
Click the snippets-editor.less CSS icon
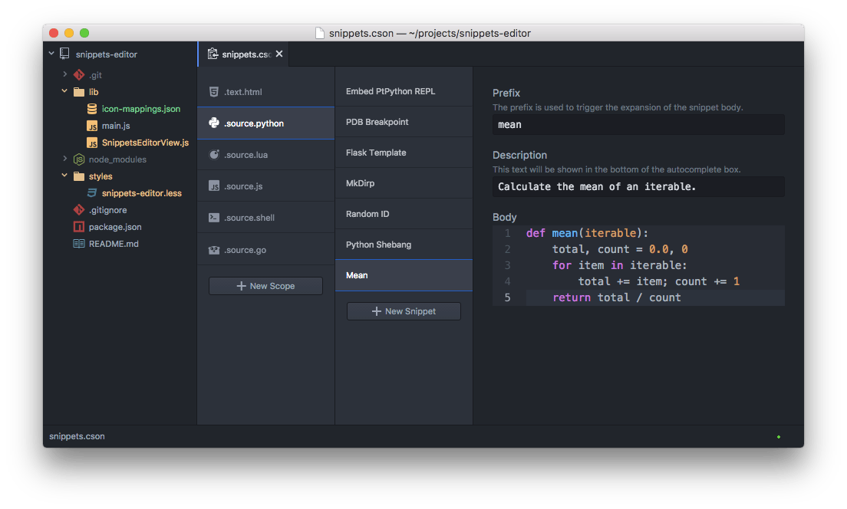point(92,192)
